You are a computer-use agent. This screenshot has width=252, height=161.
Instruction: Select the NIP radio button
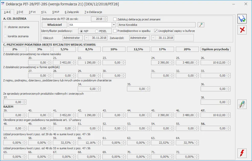click(x=81, y=31)
